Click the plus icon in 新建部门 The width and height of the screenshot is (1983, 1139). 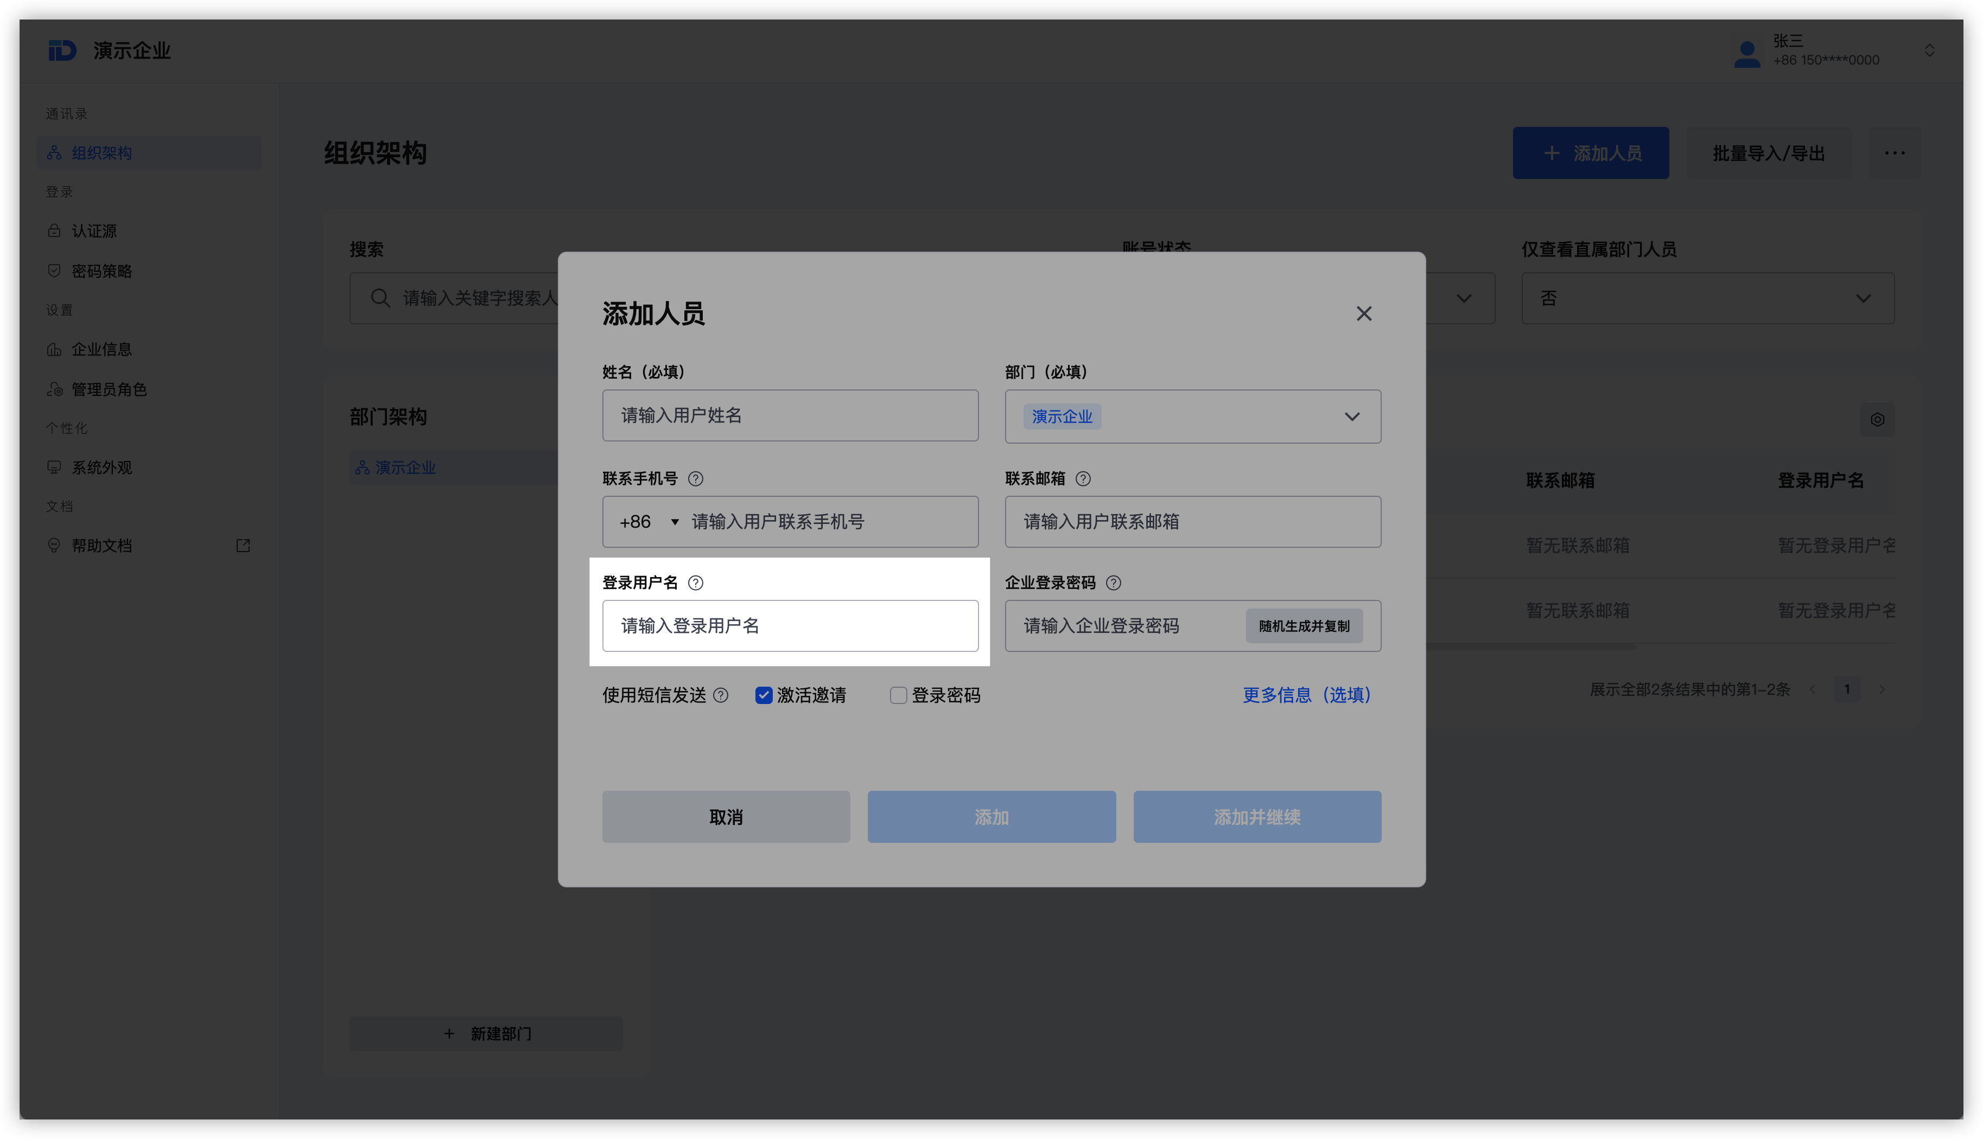[x=449, y=1033]
